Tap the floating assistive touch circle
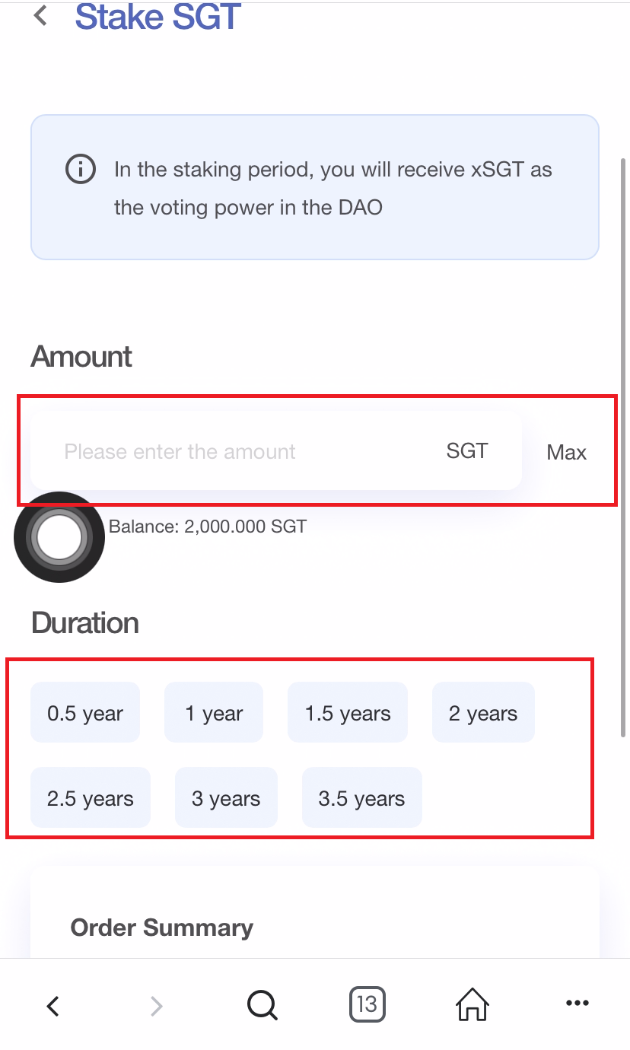Image resolution: width=630 pixels, height=1050 pixels. [59, 537]
